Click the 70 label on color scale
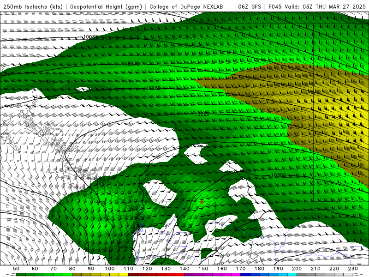The height and width of the screenshot is (277, 369). (x=54, y=269)
